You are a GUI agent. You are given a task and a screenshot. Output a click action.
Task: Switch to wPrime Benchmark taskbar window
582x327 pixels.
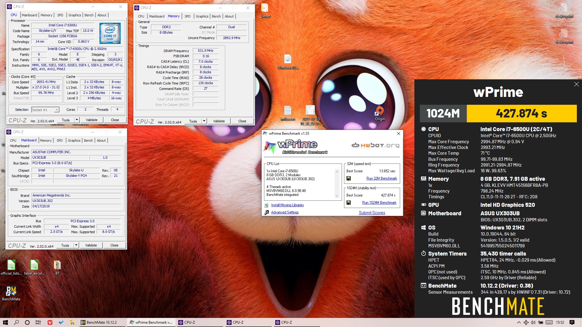pyautogui.click(x=151, y=322)
